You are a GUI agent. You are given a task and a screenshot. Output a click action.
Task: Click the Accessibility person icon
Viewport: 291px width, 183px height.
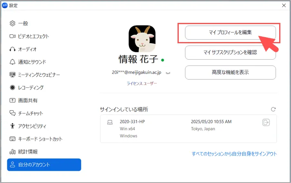click(12, 126)
